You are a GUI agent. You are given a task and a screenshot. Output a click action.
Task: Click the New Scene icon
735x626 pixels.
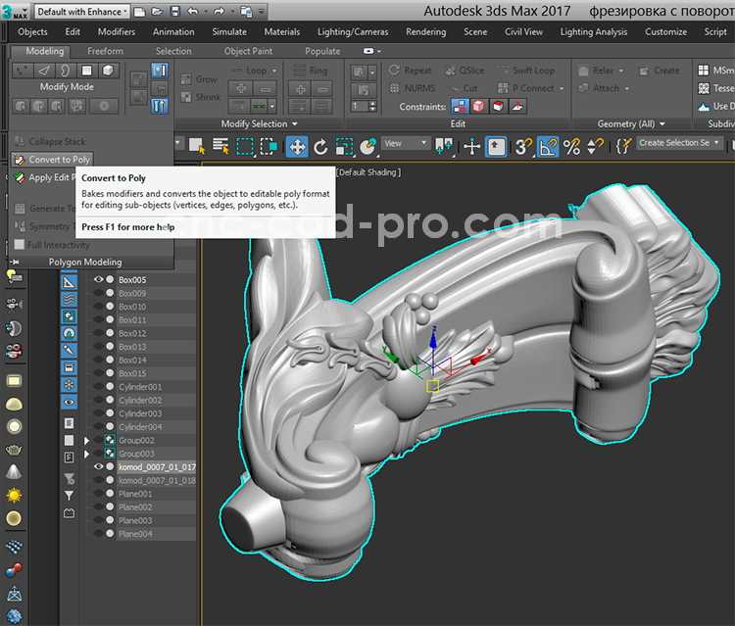coord(140,11)
